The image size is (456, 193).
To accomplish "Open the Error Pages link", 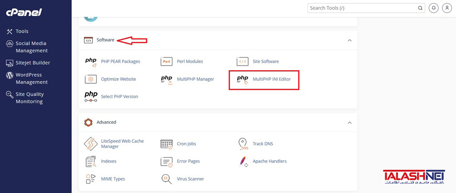I will point(188,161).
